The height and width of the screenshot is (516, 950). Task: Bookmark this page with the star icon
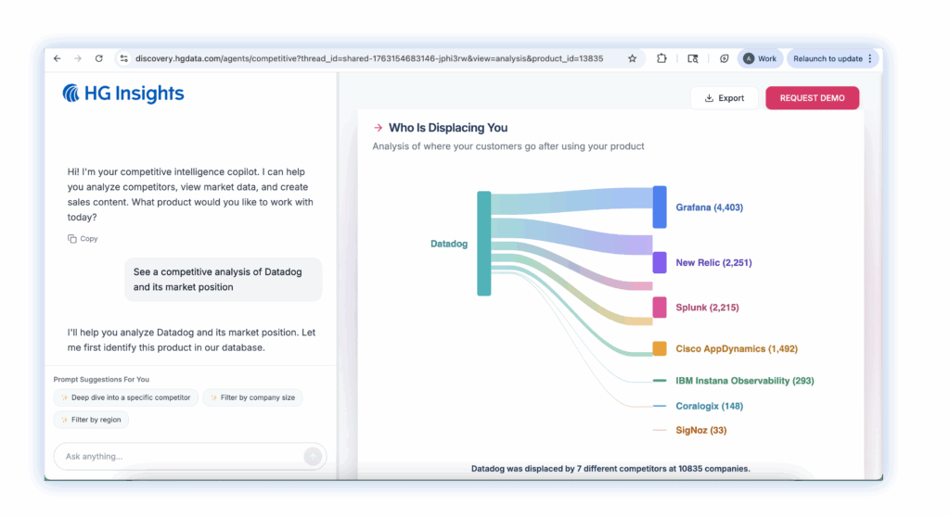(632, 58)
